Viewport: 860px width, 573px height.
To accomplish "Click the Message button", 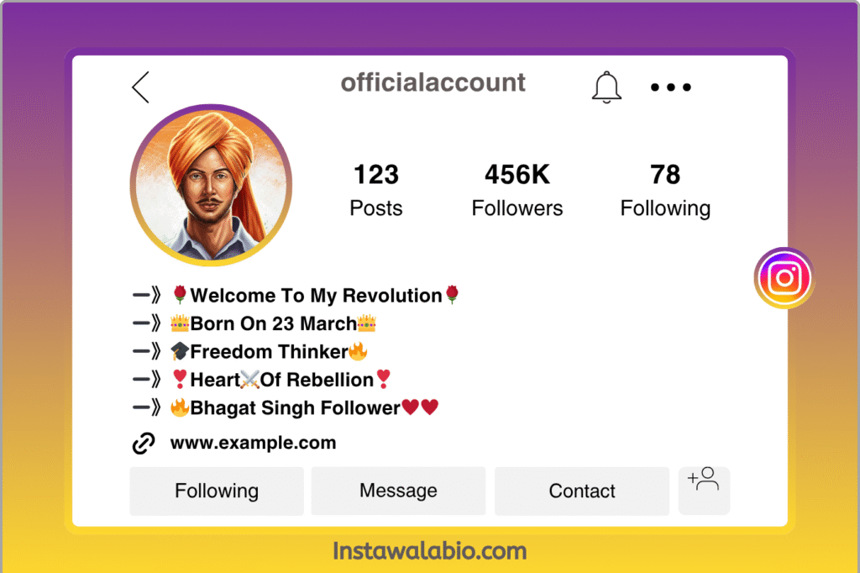I will tap(398, 491).
